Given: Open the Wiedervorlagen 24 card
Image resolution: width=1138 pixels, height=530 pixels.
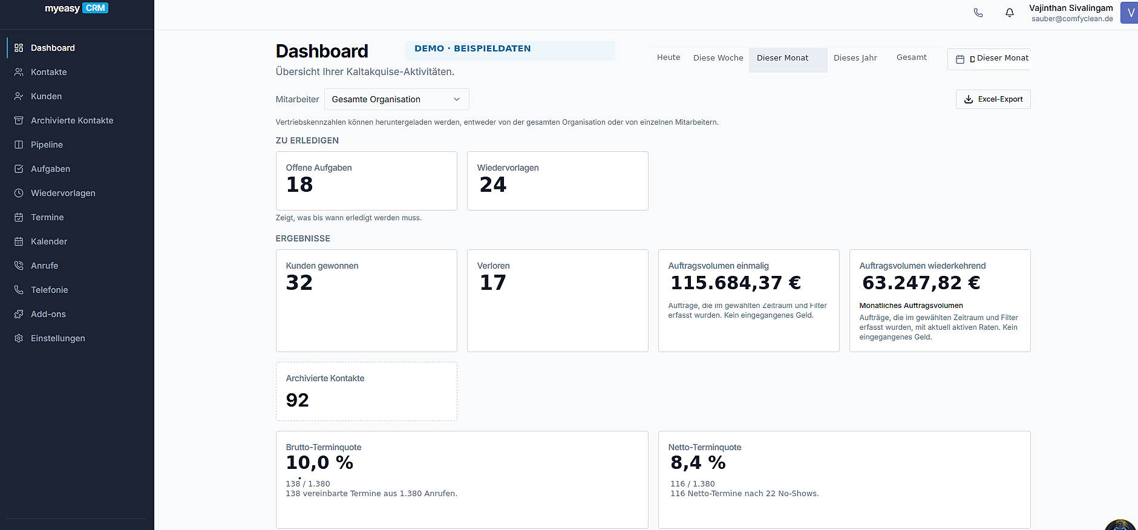Looking at the screenshot, I should [x=558, y=181].
